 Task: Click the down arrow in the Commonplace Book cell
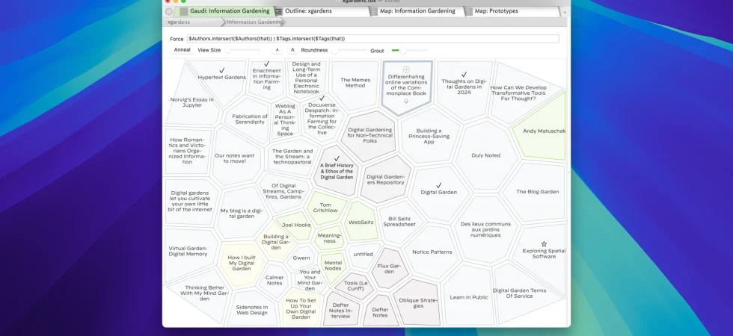click(405, 102)
